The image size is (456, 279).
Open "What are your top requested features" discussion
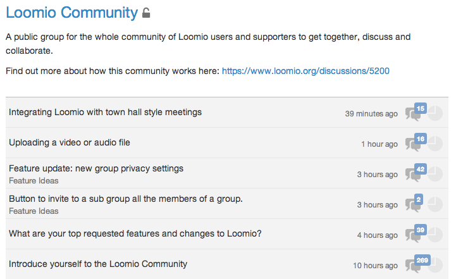[x=135, y=233]
